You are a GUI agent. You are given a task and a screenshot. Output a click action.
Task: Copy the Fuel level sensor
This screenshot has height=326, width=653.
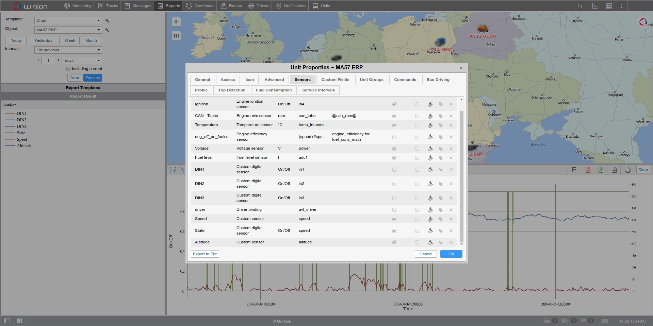441,158
